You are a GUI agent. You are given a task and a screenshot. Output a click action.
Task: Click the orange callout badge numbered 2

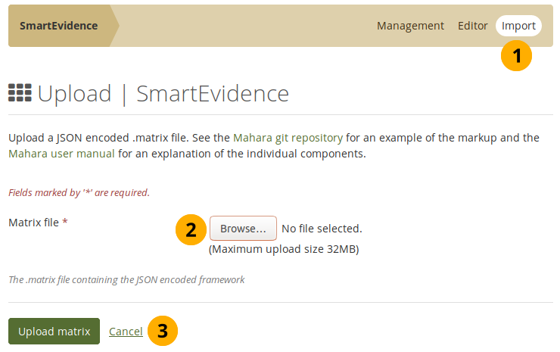[x=191, y=230]
